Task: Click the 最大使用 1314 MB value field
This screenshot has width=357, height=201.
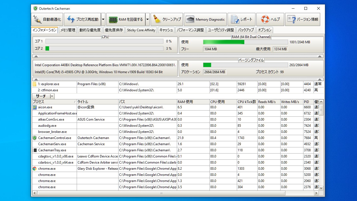Action: 280,49
